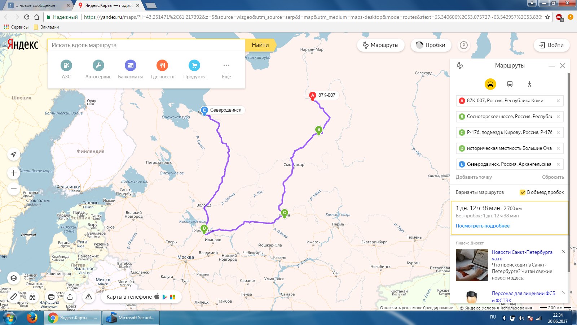Remove waypoint A 87К-007
577x325 pixels.
click(558, 101)
